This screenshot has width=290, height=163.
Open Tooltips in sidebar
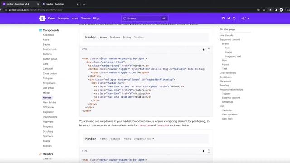[47, 146]
